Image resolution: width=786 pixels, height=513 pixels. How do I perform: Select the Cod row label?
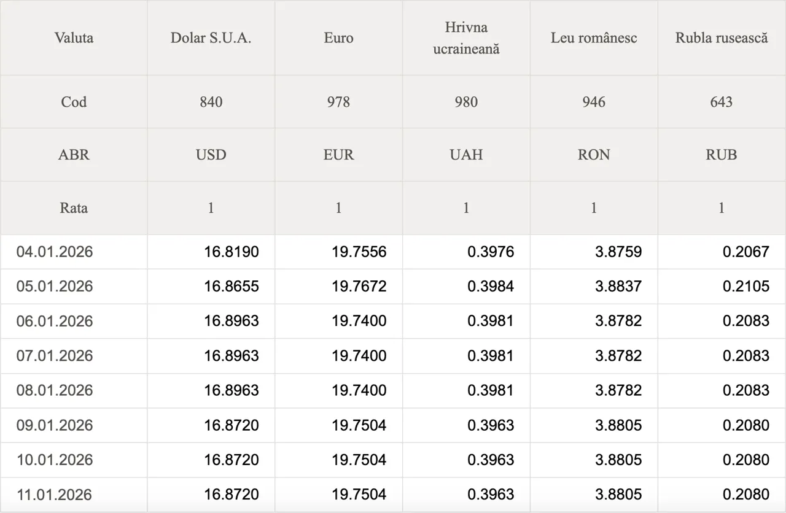click(x=74, y=102)
